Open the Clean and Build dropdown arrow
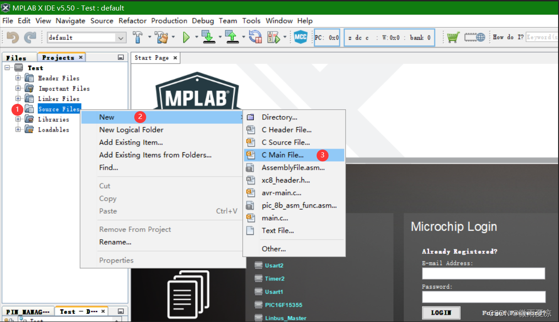 click(173, 38)
